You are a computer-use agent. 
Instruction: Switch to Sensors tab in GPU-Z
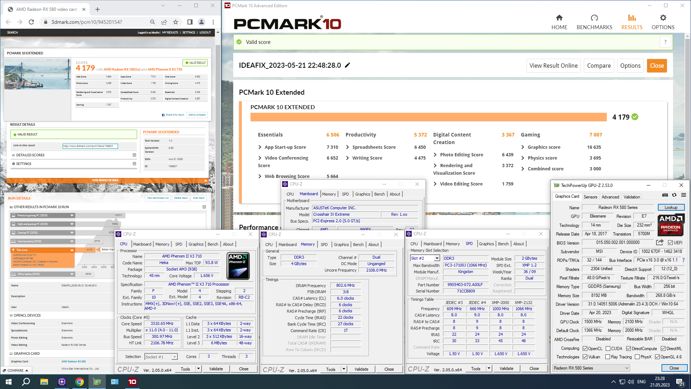point(590,197)
